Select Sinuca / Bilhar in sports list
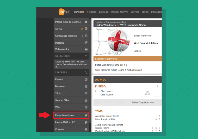The height and width of the screenshot is (139, 198). pos(71,100)
